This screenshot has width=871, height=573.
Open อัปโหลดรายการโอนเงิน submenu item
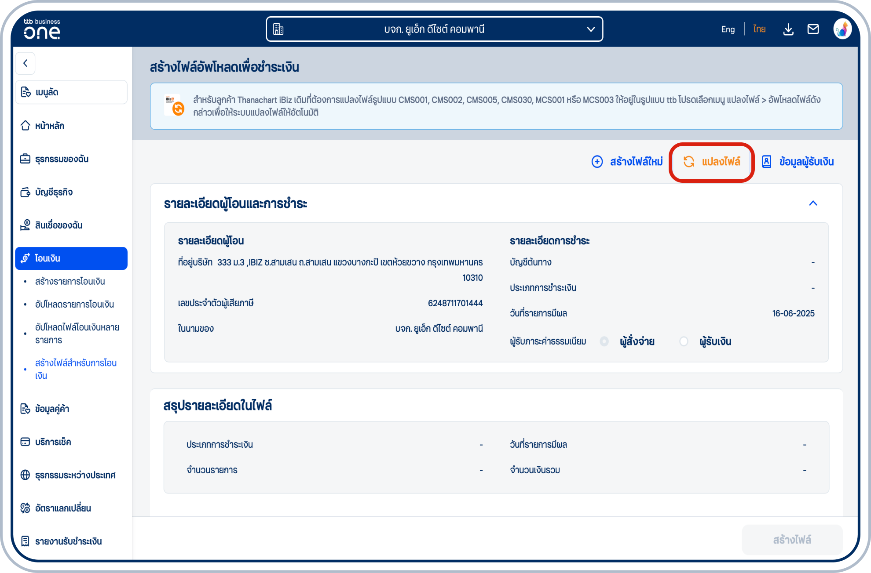tap(74, 304)
